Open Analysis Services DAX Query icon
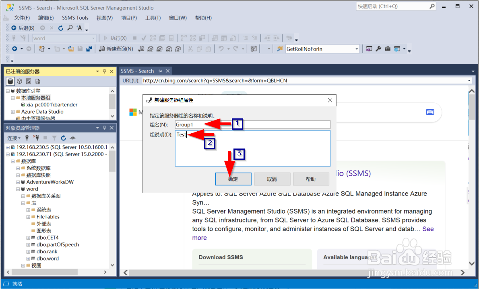Viewport: 479px width, 289px height. tap(178, 49)
